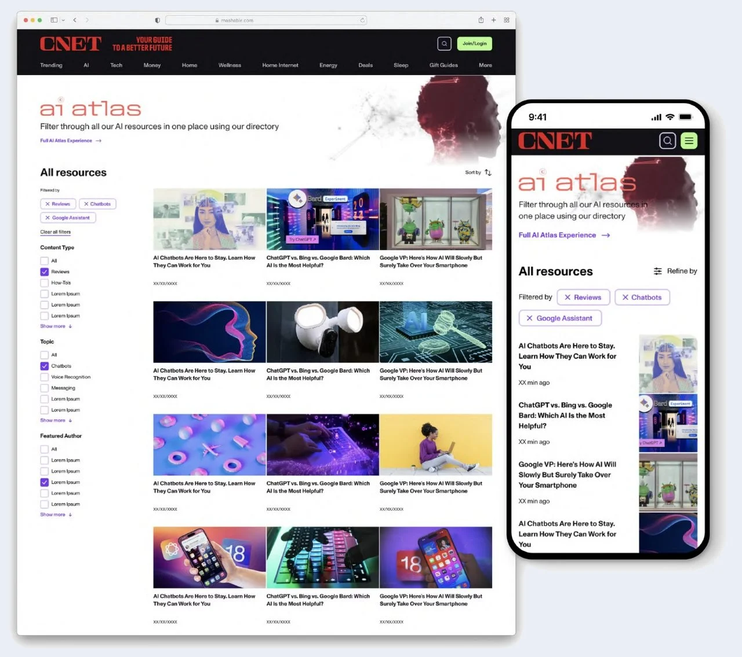Go to the Tech section

pyautogui.click(x=116, y=65)
